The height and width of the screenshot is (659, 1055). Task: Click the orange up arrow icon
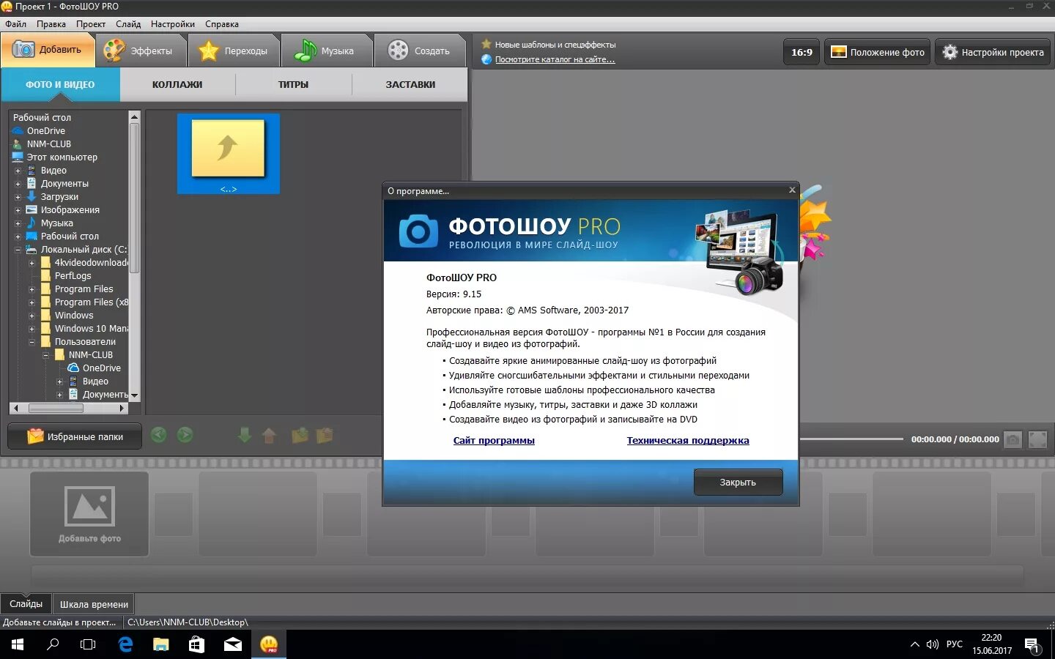pos(269,436)
